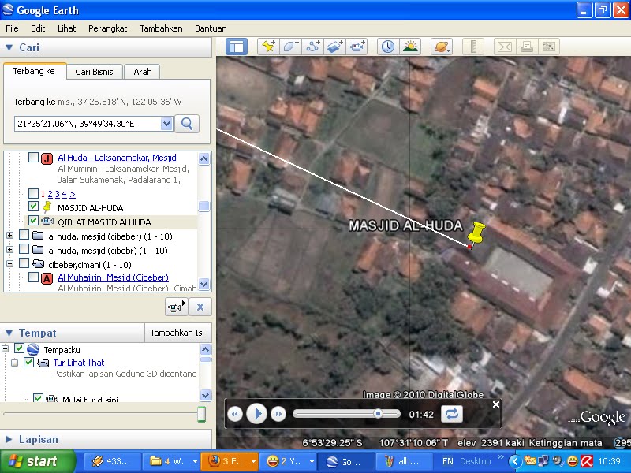631x473 pixels.
Task: Fast forward the tour playback
Action: point(278,414)
